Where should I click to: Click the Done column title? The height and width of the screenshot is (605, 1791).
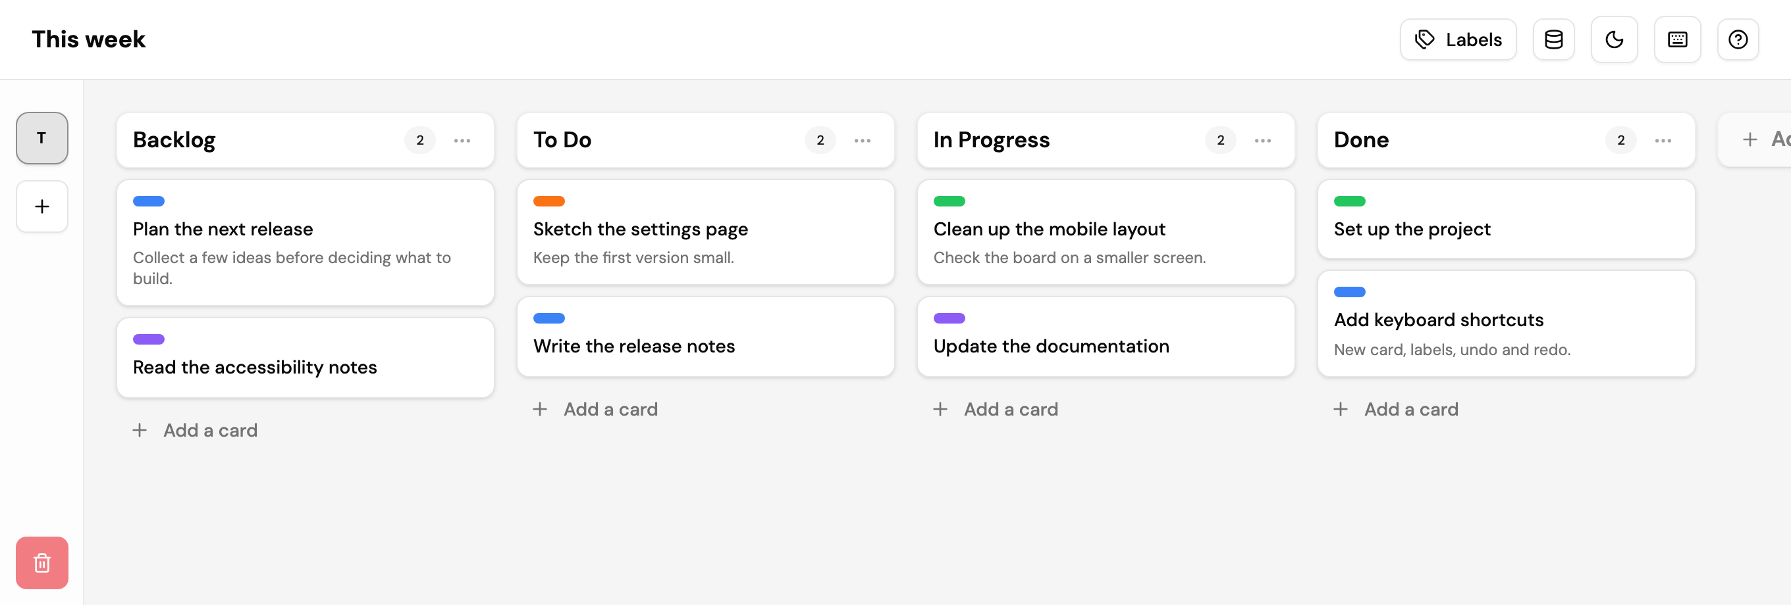click(1361, 140)
